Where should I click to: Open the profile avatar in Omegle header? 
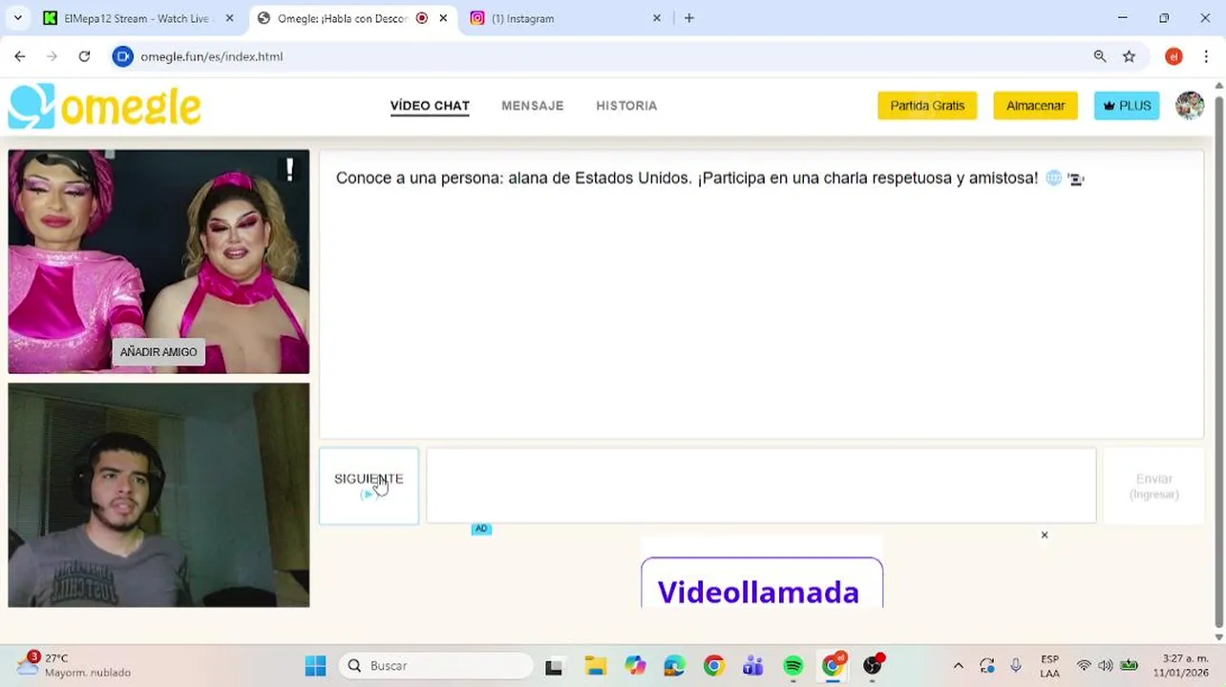[x=1190, y=106]
